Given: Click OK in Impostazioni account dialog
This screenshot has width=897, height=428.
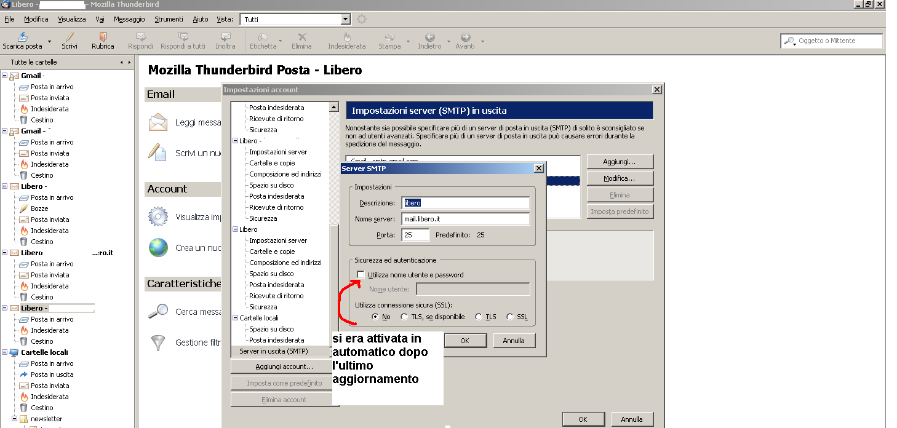Looking at the screenshot, I should [583, 419].
